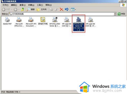The width and height of the screenshot is (127, 94).
Task: Select EPSON L1800 Series default printer
Action: pyautogui.click(x=55, y=22)
